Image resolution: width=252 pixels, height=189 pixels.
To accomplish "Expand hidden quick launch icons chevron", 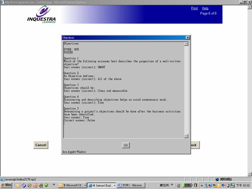I will (x=54, y=185).
